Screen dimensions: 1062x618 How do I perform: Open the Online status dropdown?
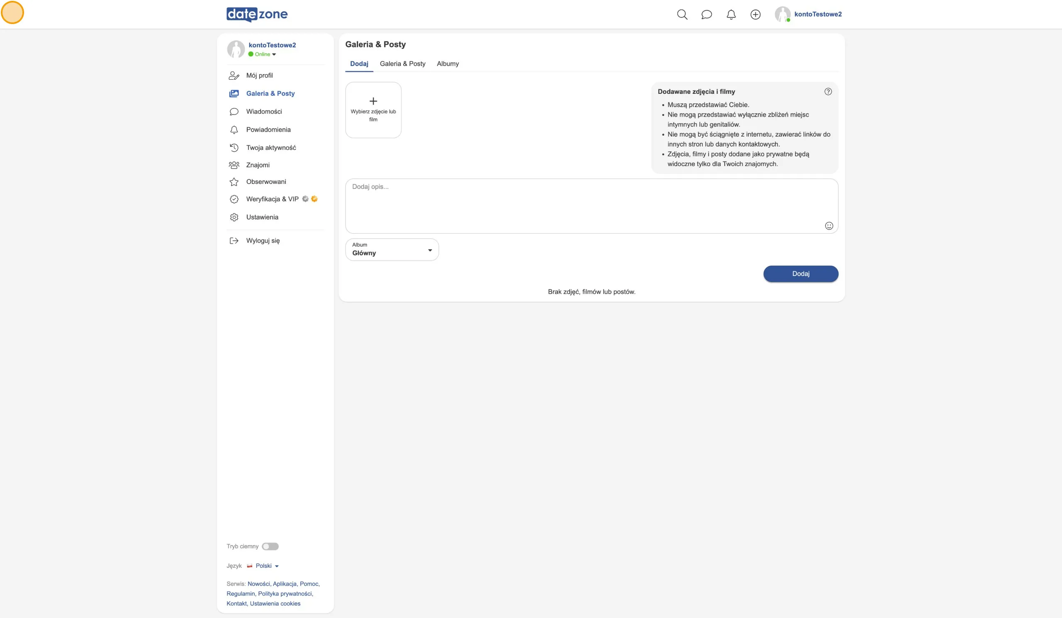[262, 54]
